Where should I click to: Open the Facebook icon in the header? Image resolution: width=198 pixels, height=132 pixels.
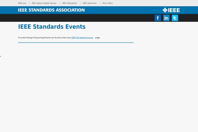point(158,18)
